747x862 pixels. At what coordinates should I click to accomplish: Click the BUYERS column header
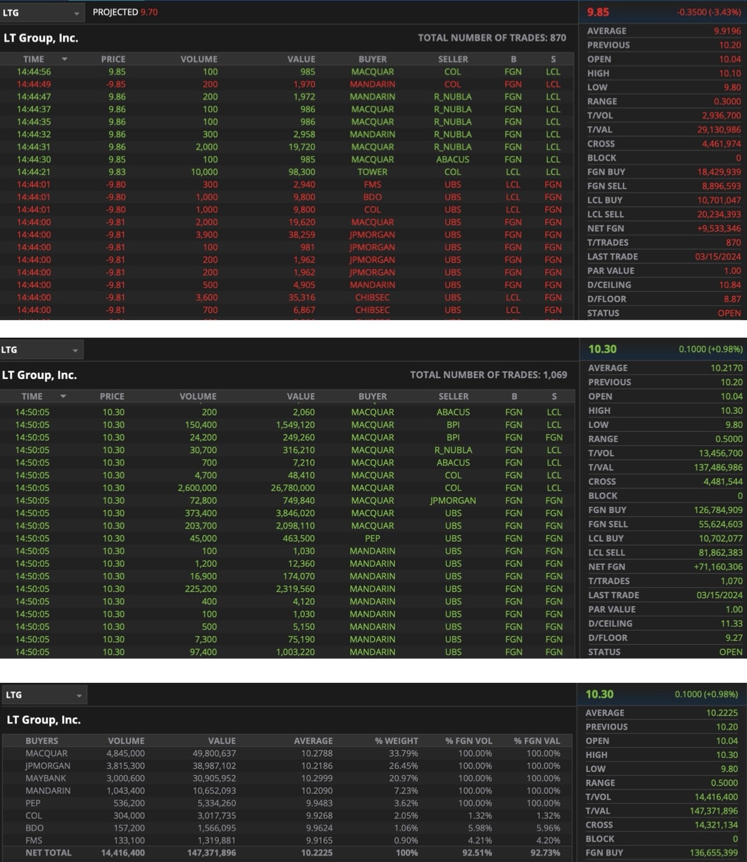(42, 741)
